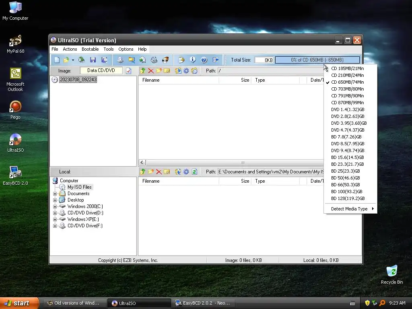Screen dimensions: 412x309
Task: Open image info with the blue 'i' icon
Action: [193, 60]
